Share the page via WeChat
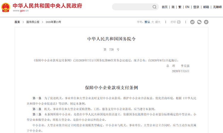Image resolution: width=223 pixels, height=133 pixels. tap(199, 22)
